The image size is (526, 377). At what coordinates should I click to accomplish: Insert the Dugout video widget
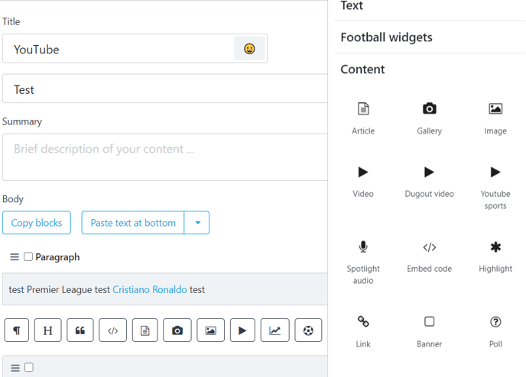click(x=429, y=182)
